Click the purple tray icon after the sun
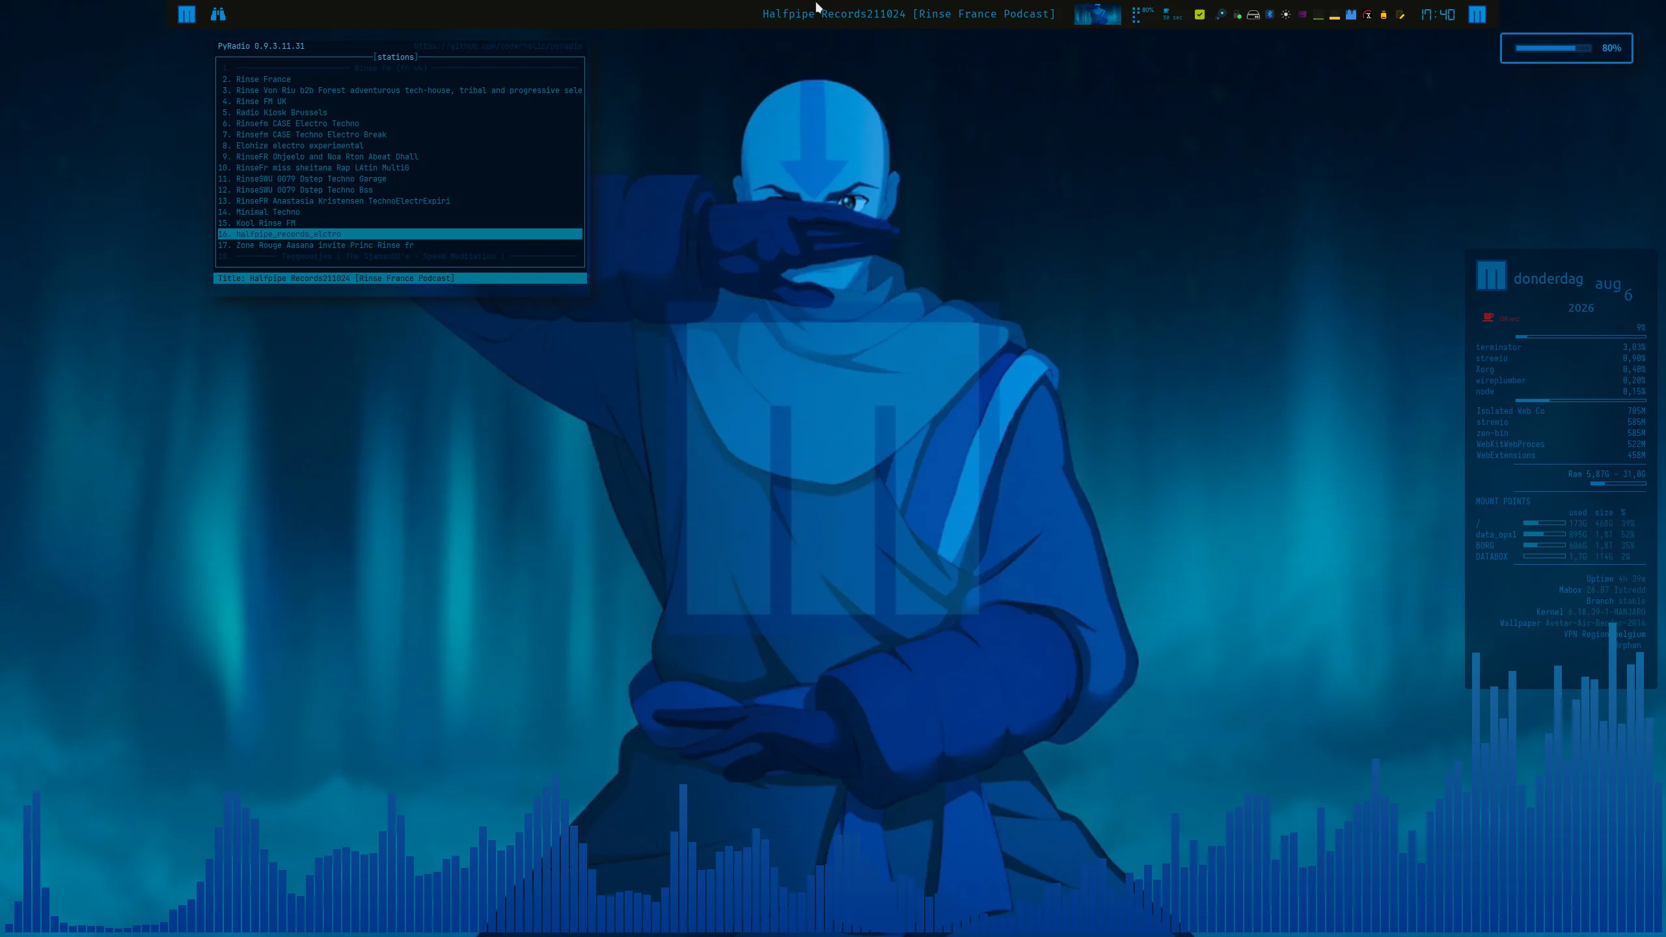1666x937 pixels. pos(1302,14)
